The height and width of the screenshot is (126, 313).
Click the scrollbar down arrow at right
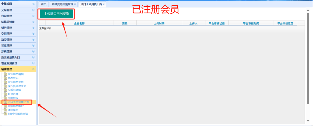(308, 121)
